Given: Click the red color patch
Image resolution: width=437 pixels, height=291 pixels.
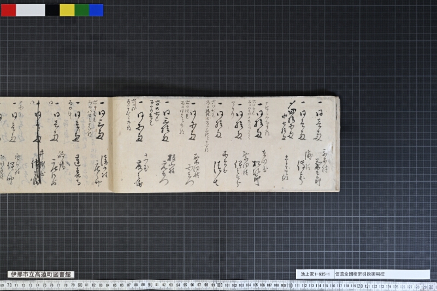Looking at the screenshot, I should tap(8, 10).
